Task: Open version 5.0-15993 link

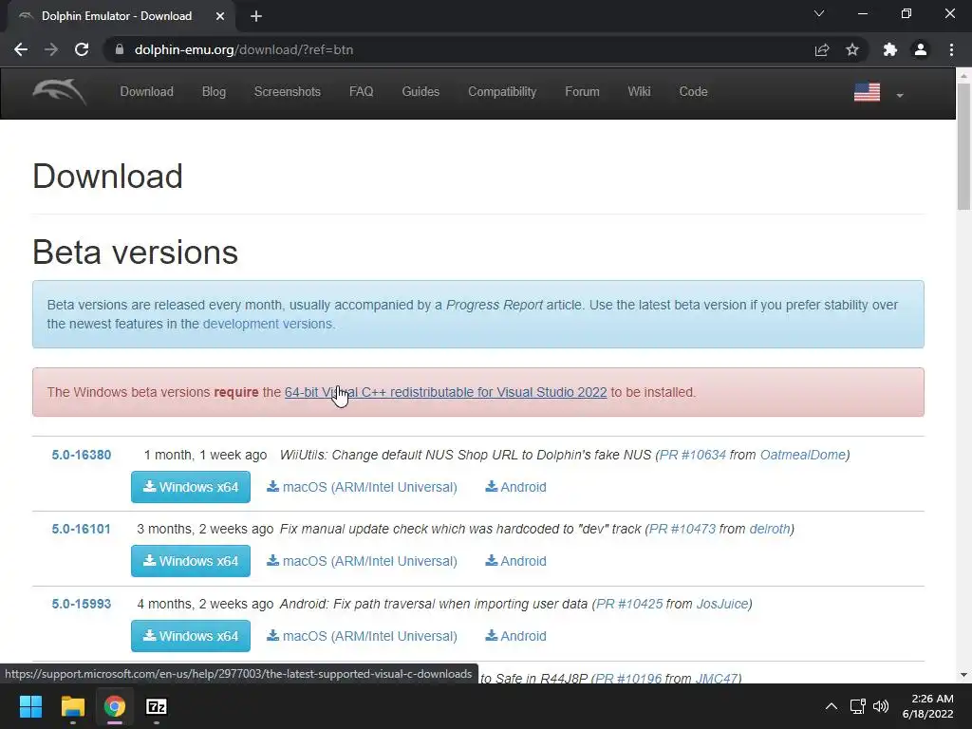Action: (82, 605)
